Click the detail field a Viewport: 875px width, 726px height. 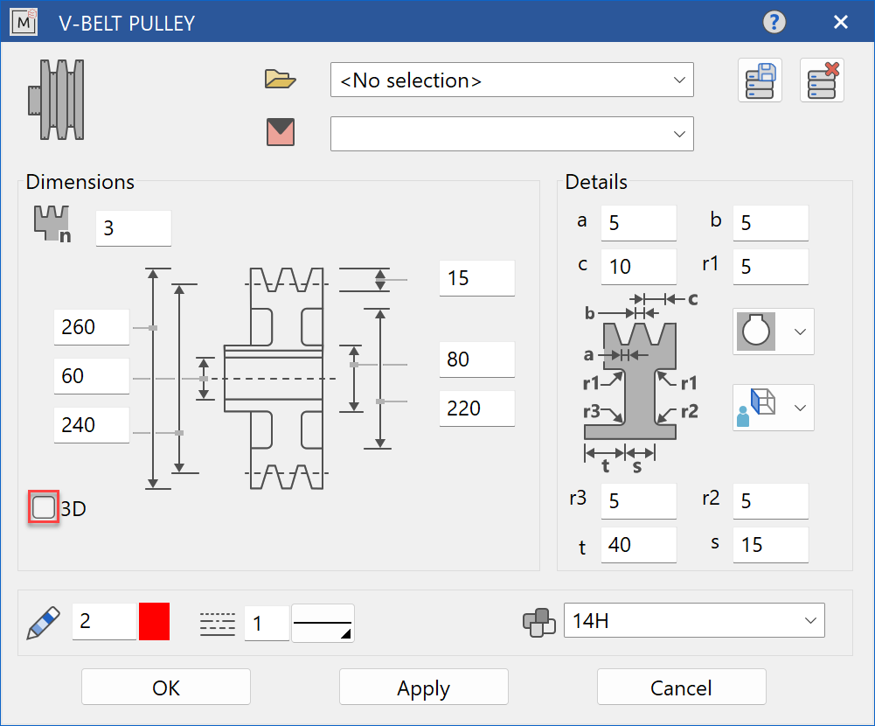(x=639, y=223)
